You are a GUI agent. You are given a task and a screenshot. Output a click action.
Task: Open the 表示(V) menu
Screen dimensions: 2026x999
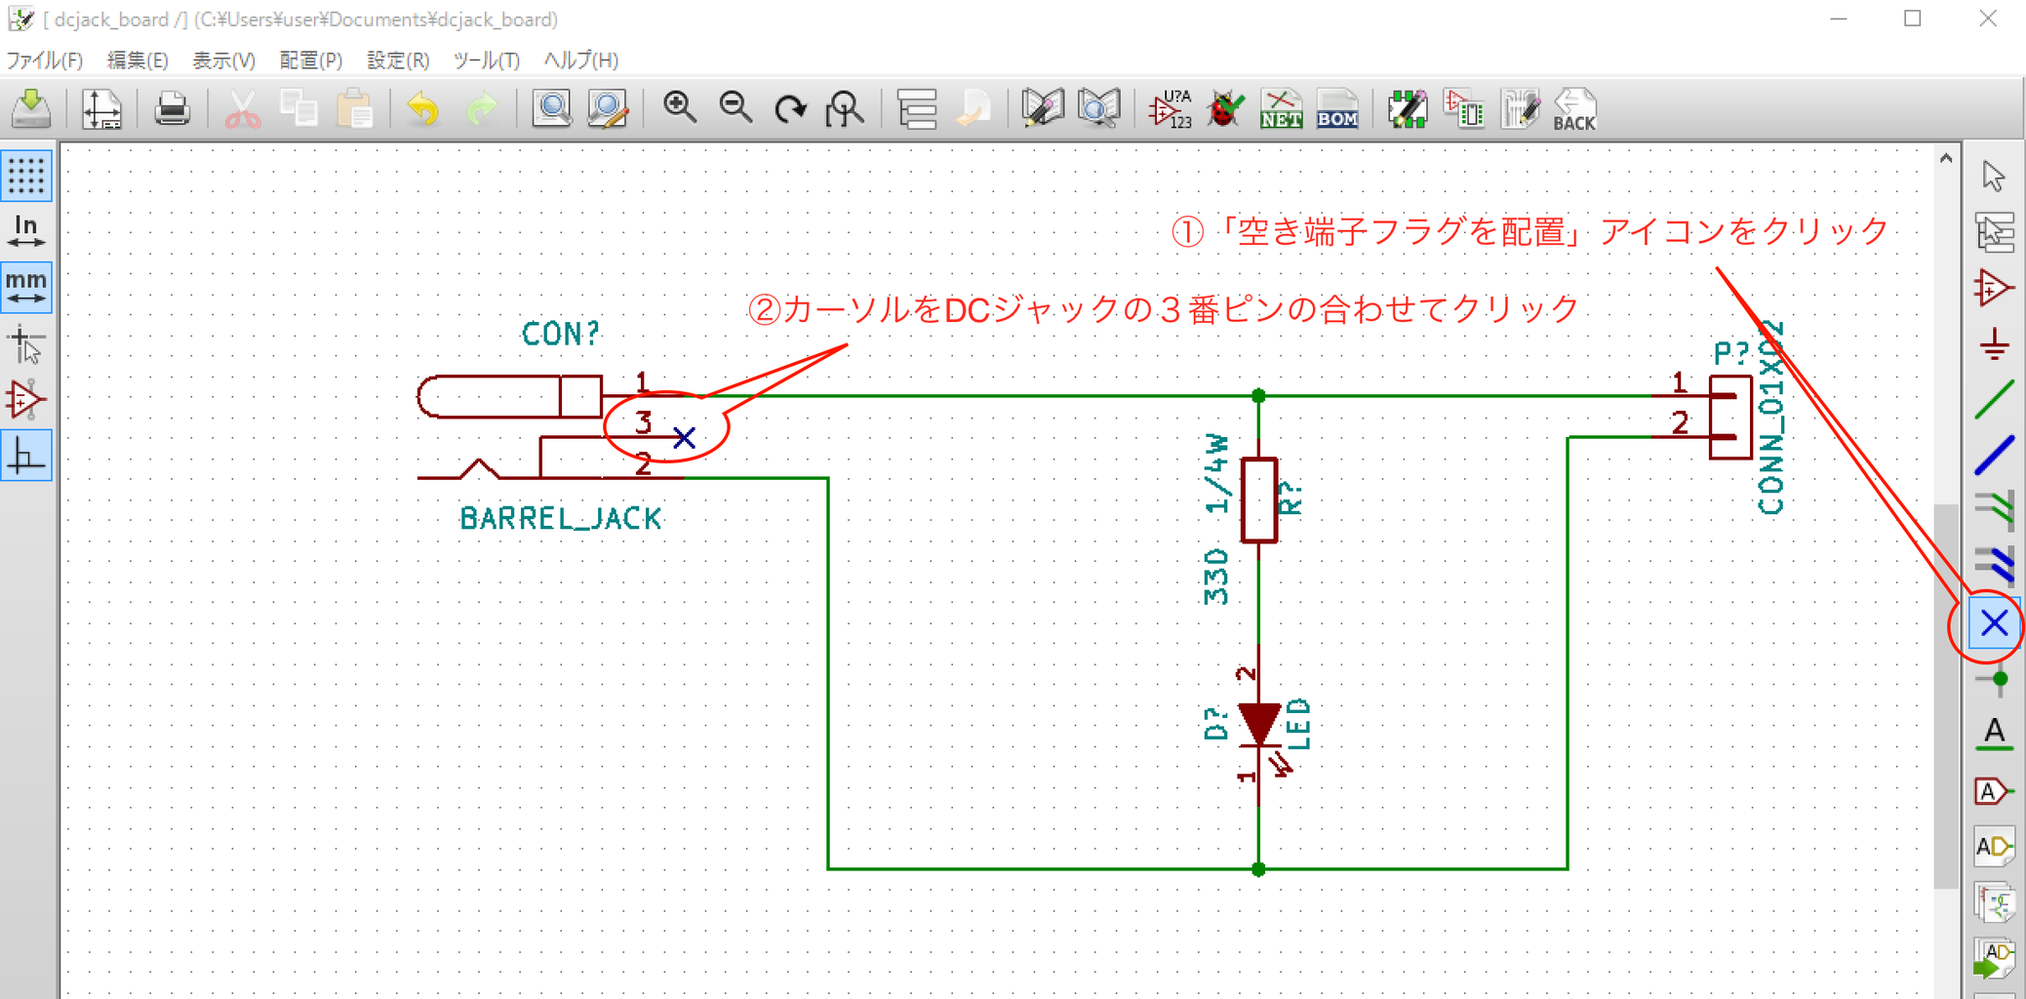point(223,60)
